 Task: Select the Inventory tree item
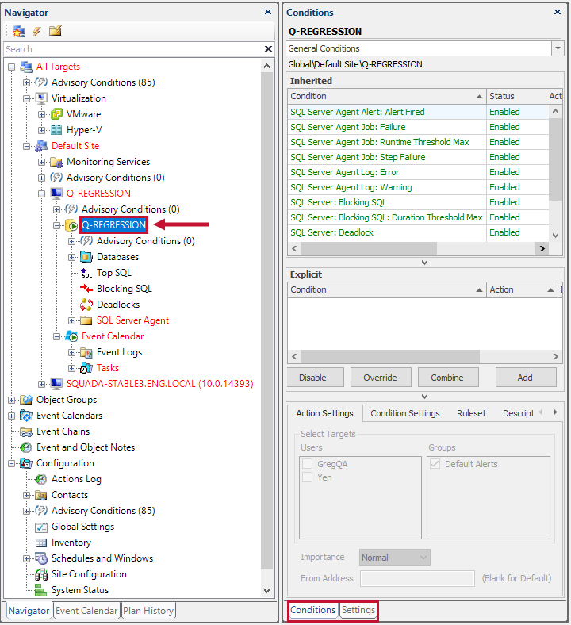point(71,543)
